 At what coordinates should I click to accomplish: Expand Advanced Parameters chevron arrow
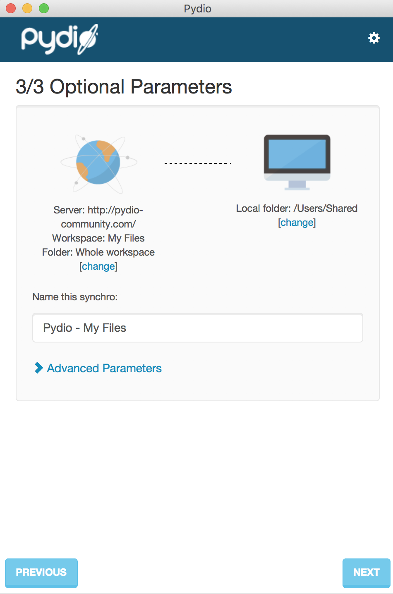pyautogui.click(x=38, y=368)
